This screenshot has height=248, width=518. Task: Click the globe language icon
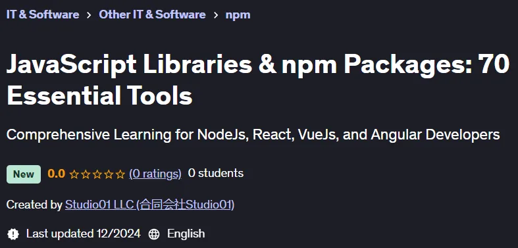[154, 234]
